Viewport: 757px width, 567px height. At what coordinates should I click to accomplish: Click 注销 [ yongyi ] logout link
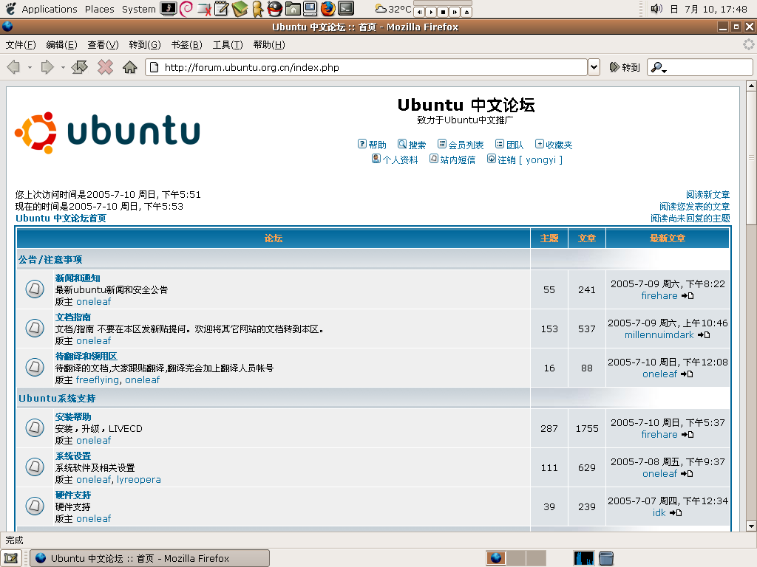point(525,159)
